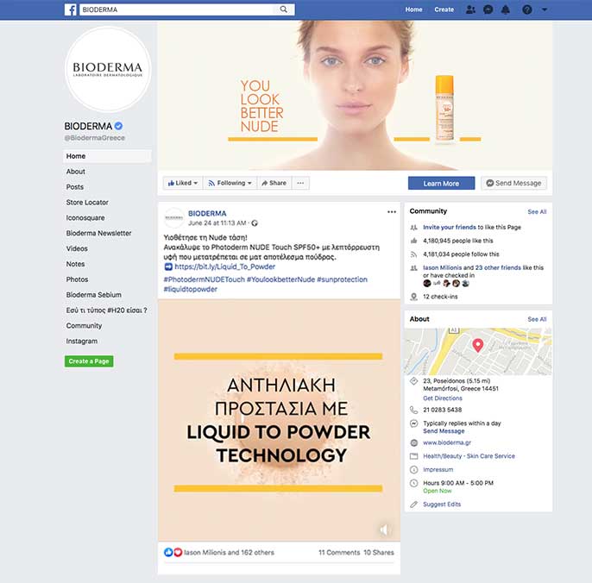This screenshot has height=583, width=592.
Task: Select Home in the page sidebar
Action: point(107,156)
